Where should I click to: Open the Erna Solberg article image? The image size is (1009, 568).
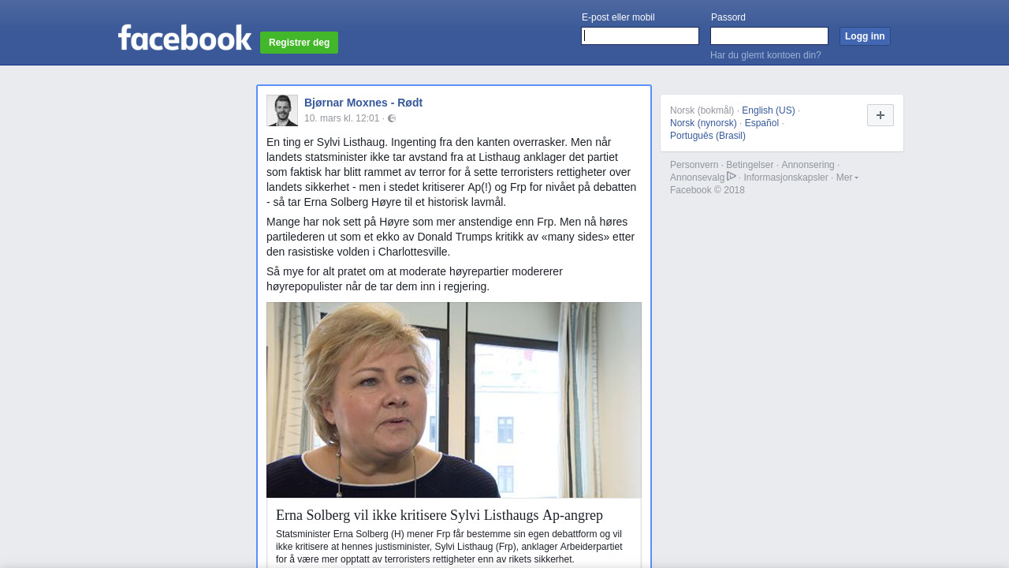click(454, 400)
